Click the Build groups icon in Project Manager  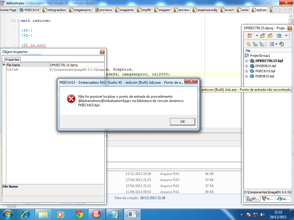(x=281, y=44)
